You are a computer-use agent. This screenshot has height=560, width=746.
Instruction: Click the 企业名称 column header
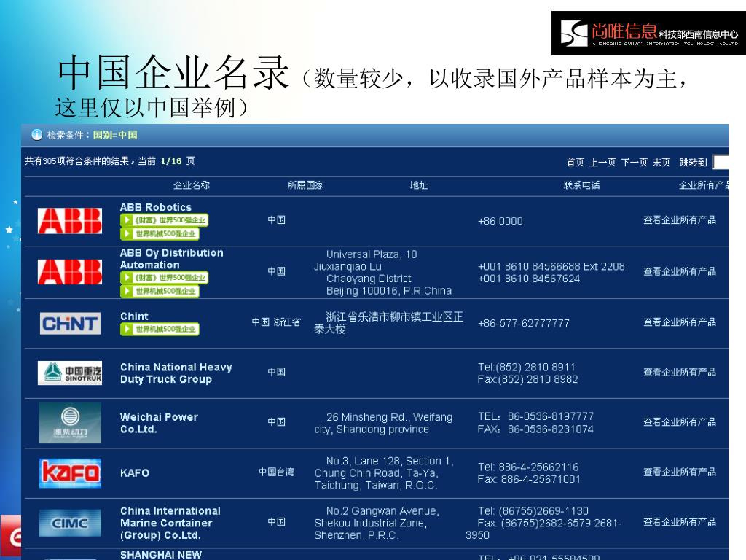coord(192,184)
